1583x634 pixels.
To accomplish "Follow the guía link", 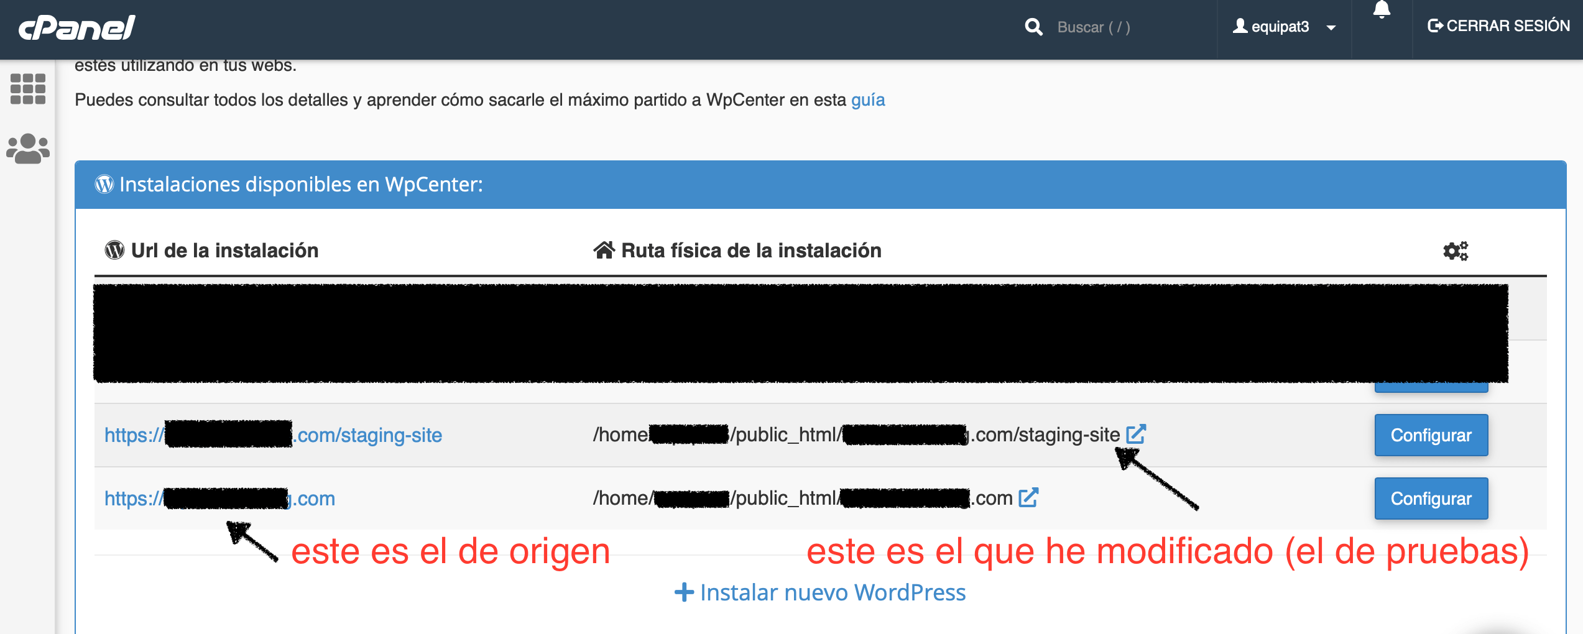I will (868, 99).
